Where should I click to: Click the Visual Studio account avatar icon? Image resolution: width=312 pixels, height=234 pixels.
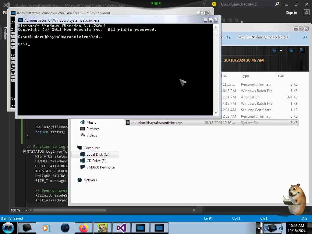307,12
